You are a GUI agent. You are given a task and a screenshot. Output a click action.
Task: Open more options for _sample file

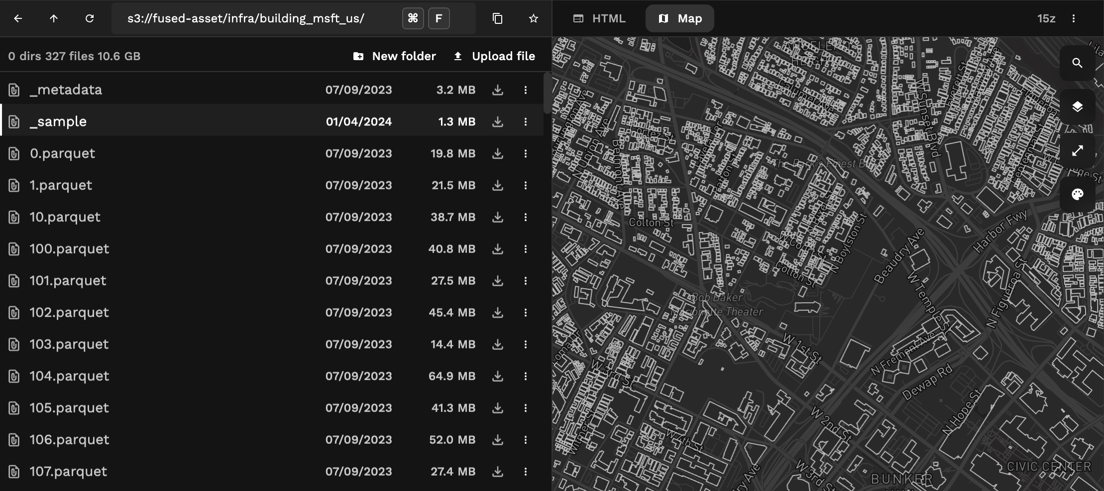pyautogui.click(x=525, y=122)
